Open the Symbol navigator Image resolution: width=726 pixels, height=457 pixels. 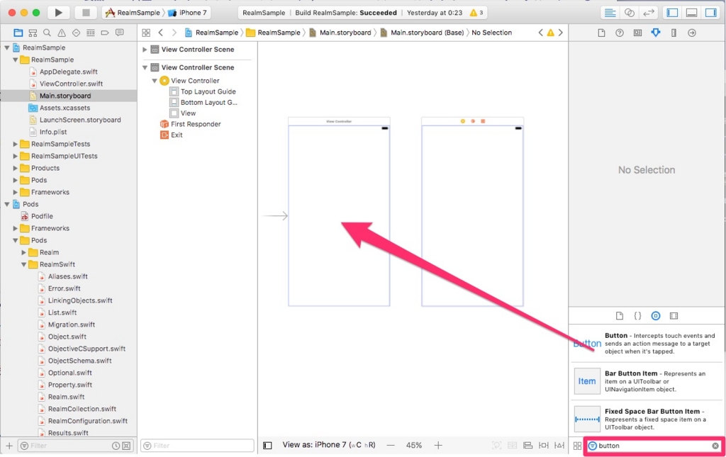click(33, 33)
